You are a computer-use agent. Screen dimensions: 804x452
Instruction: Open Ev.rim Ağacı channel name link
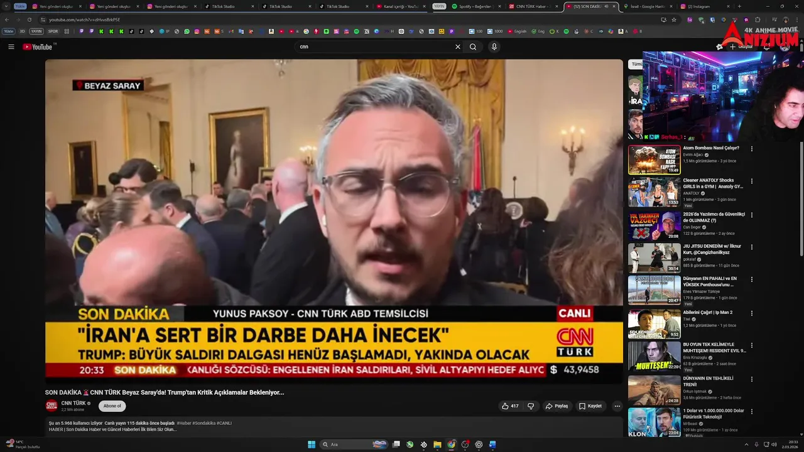click(693, 154)
